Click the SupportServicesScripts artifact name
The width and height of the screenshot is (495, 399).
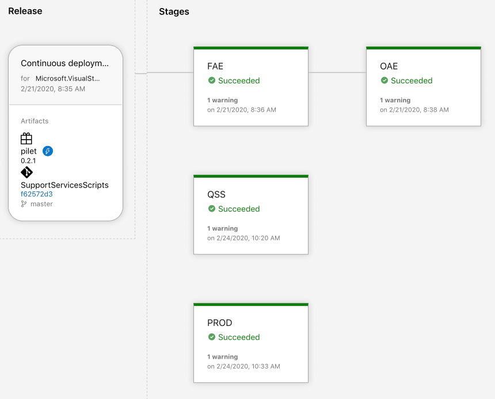[64, 185]
